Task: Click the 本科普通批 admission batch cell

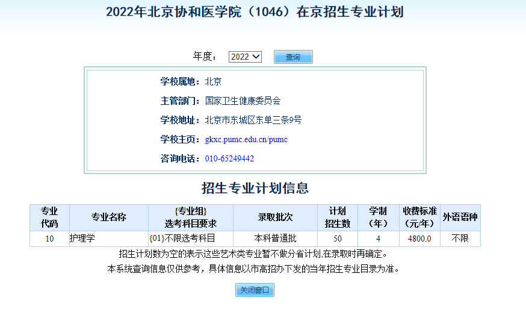Action: (275, 239)
